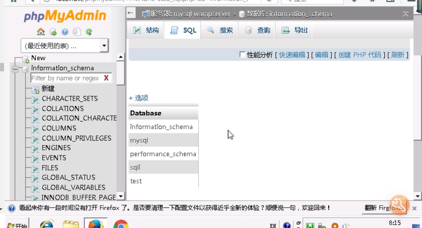Click the 快速编辑 inline edit link
422x228 pixels.
[x=292, y=55]
